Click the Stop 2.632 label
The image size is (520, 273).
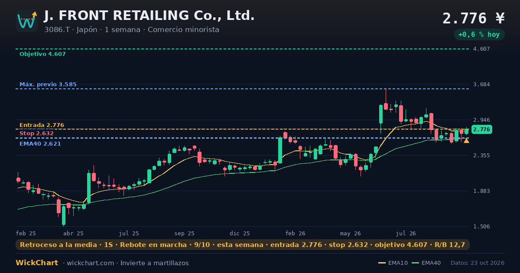pyautogui.click(x=36, y=133)
